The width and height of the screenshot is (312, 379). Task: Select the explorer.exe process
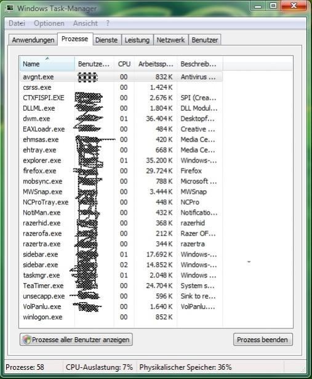(x=121, y=160)
